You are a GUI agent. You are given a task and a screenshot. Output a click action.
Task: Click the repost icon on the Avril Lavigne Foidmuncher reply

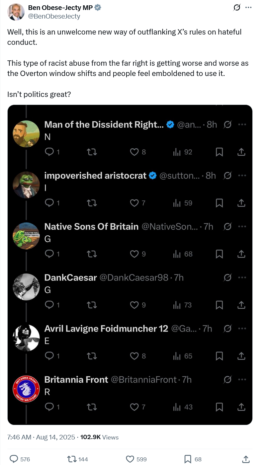click(x=92, y=356)
